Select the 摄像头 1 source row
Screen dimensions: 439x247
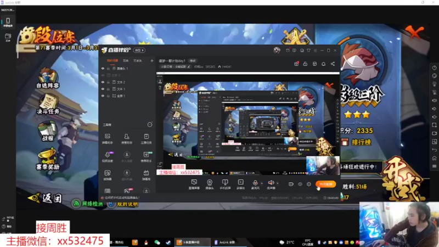pos(127,68)
